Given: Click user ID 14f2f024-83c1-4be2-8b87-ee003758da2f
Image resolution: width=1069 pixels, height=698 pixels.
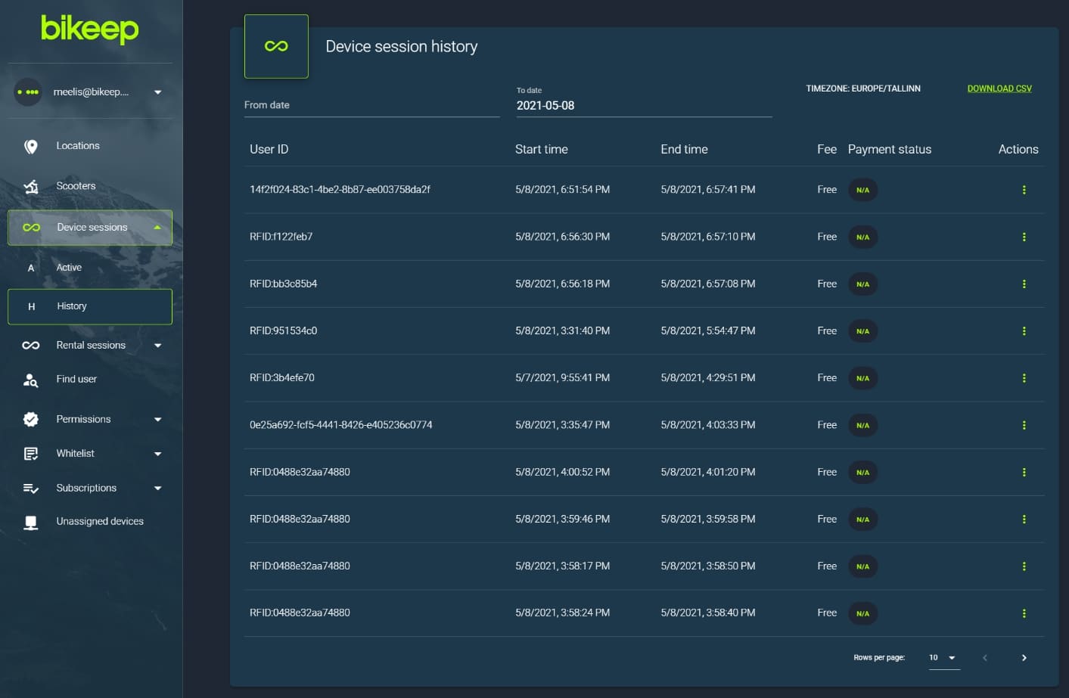Looking at the screenshot, I should pyautogui.click(x=340, y=190).
